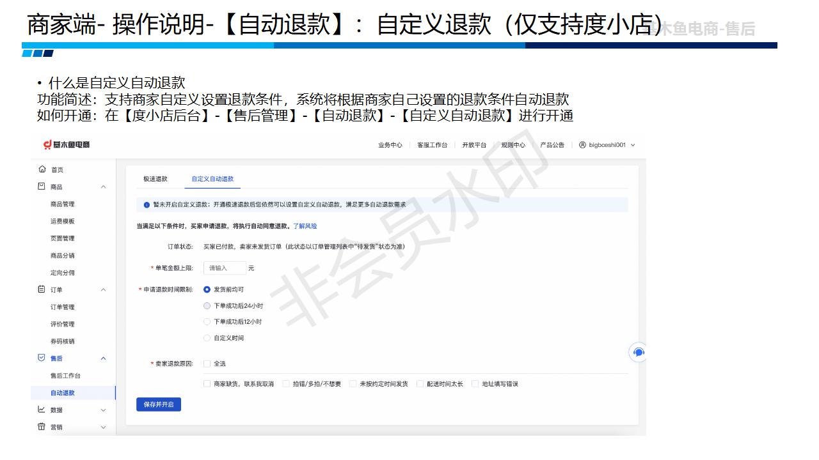Expand the 营销 sidebar section
Screen dimensions: 819x460
(104, 427)
